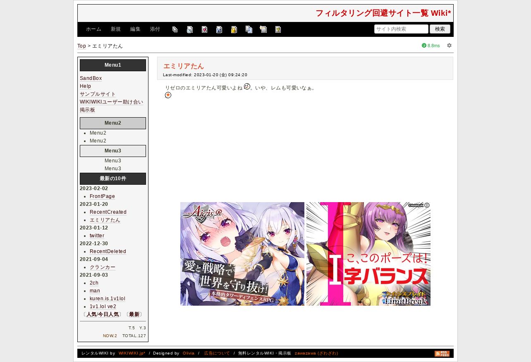The height and width of the screenshot is (362, 531).
Task: Open エミリアたん in recent list
Action: (105, 220)
